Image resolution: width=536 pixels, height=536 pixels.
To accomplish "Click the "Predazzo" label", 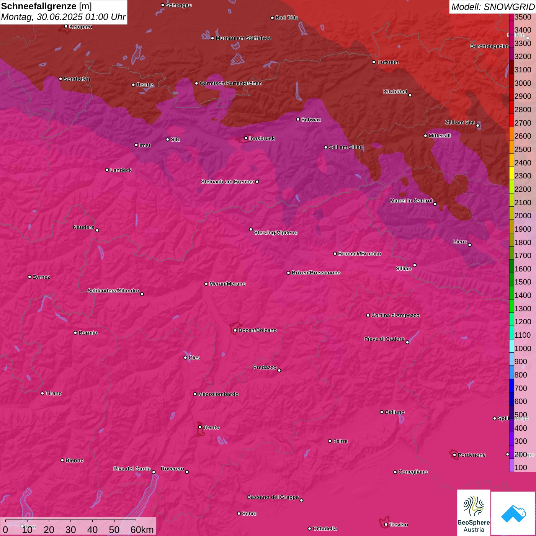I will (x=265, y=367).
